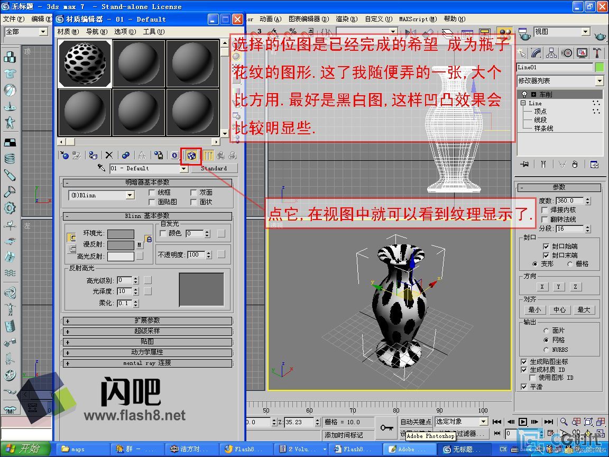Open the 导航 menu in Material Editor

(96, 32)
